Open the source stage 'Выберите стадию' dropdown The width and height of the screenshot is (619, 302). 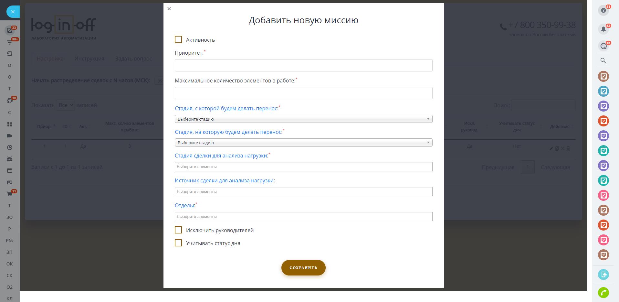(x=303, y=119)
